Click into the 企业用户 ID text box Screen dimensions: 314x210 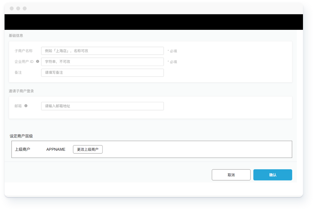tap(102, 62)
